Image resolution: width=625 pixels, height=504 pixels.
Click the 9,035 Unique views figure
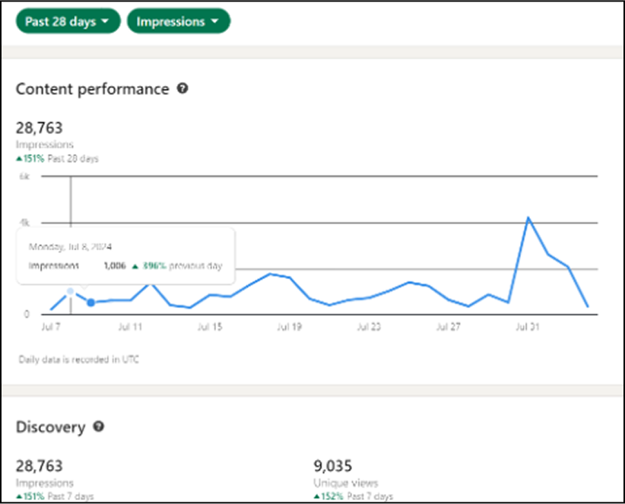[332, 466]
